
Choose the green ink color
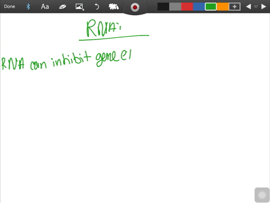pos(211,7)
